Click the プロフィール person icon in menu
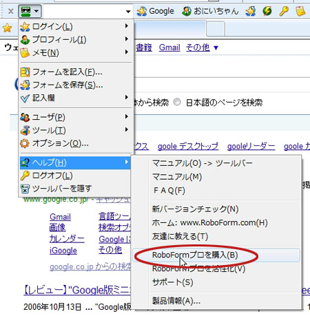This screenshot has height=316, width=310. (25, 40)
